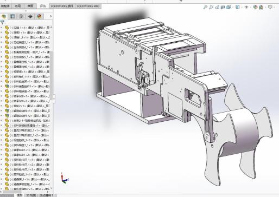
Task: Select the 标签挡板_1<1> tree row text
Action: 29,140
